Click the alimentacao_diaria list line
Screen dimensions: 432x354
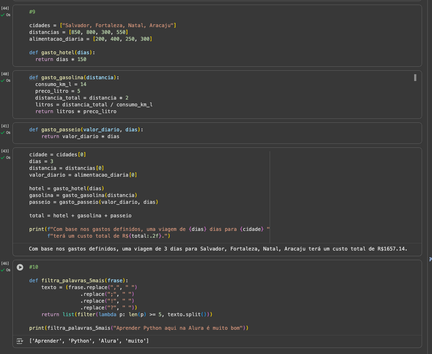tap(91, 39)
